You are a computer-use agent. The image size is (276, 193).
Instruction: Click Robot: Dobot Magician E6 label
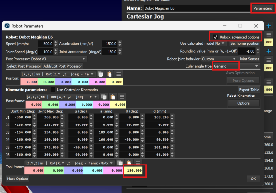pos(29,37)
